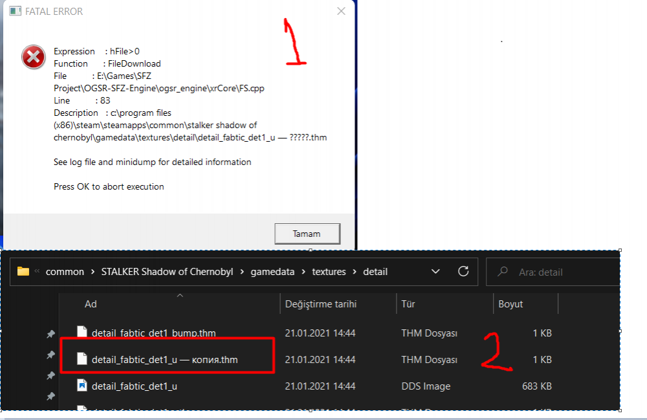The image size is (647, 420).
Task: Click pin icon beside the копия.thm row
Action: pyautogui.click(x=50, y=355)
